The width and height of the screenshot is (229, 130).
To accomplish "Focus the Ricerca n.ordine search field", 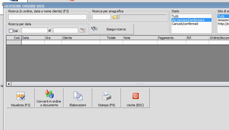I will point(47,17).
